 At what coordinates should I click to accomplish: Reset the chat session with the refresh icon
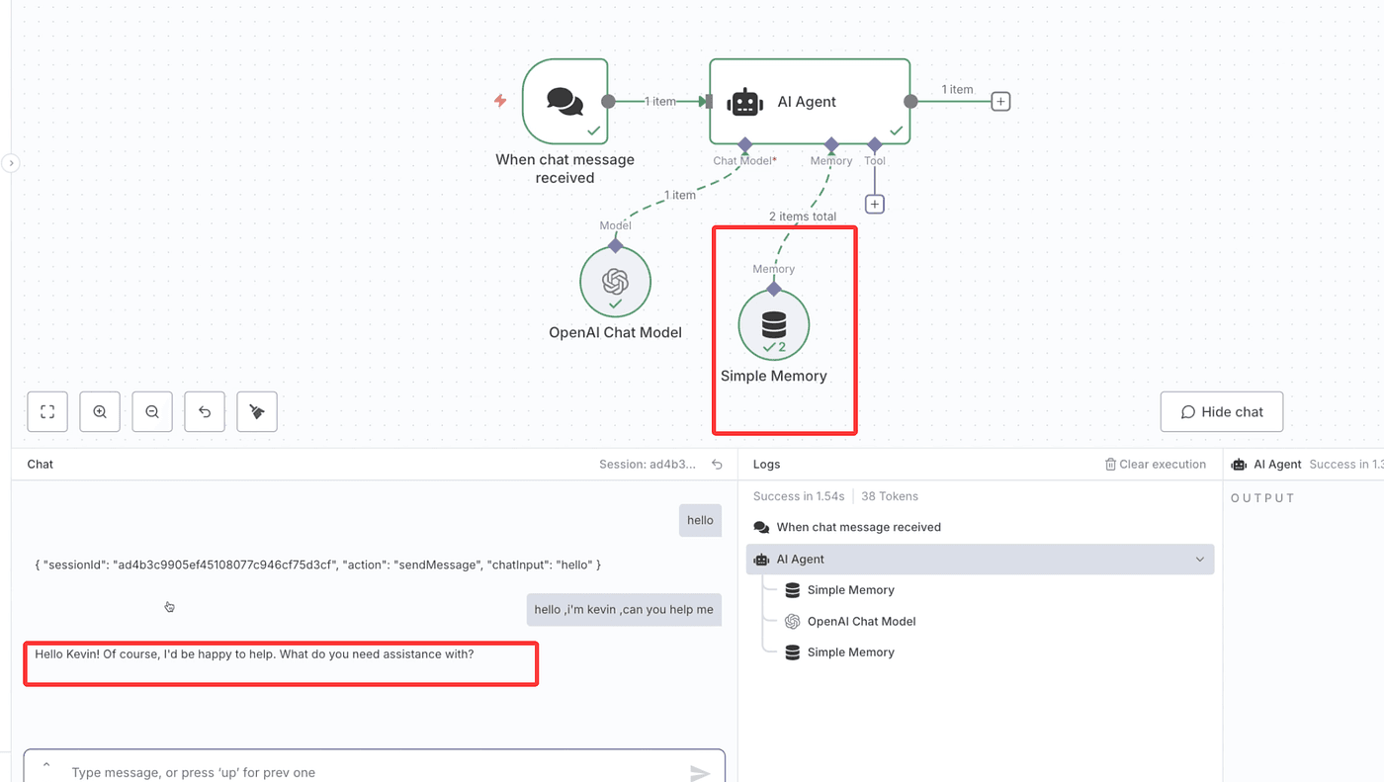[718, 465]
